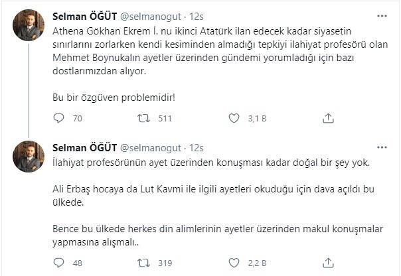The width and height of the screenshot is (401, 276).
Task: Share the second tweet about Ali Erbaş
Action: [327, 263]
